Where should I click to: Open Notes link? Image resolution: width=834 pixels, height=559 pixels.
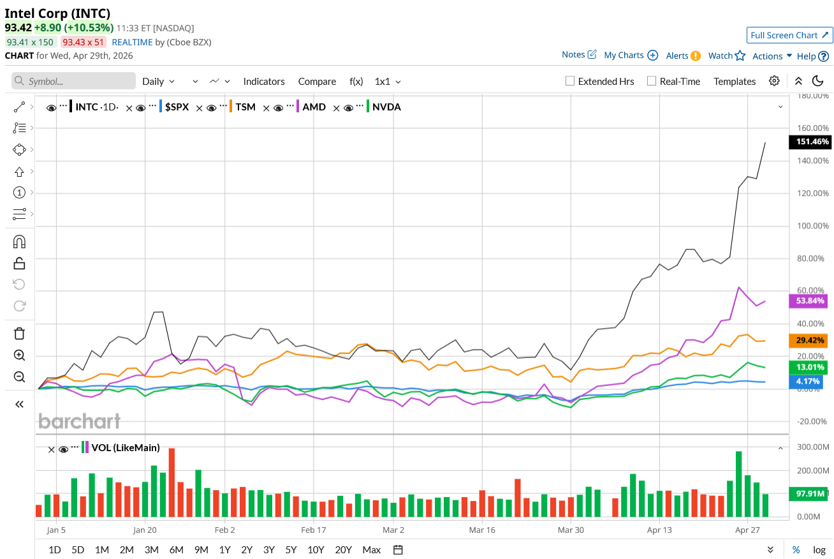pyautogui.click(x=579, y=55)
